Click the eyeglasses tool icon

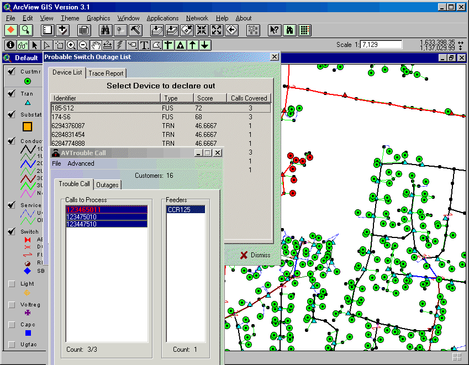pyautogui.click(x=23, y=45)
